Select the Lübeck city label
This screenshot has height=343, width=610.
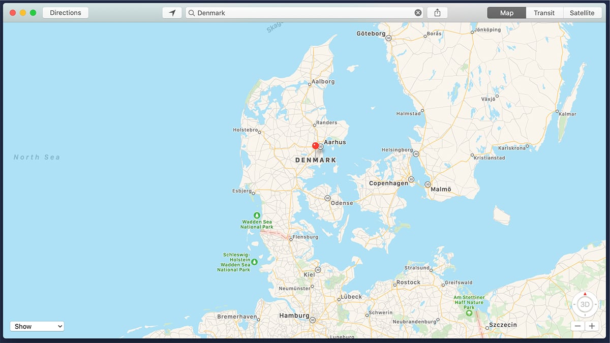(x=351, y=297)
